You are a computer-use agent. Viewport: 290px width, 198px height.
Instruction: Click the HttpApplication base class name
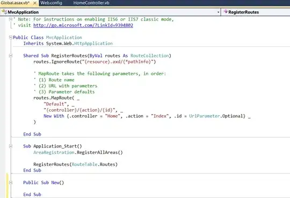pos(93,44)
